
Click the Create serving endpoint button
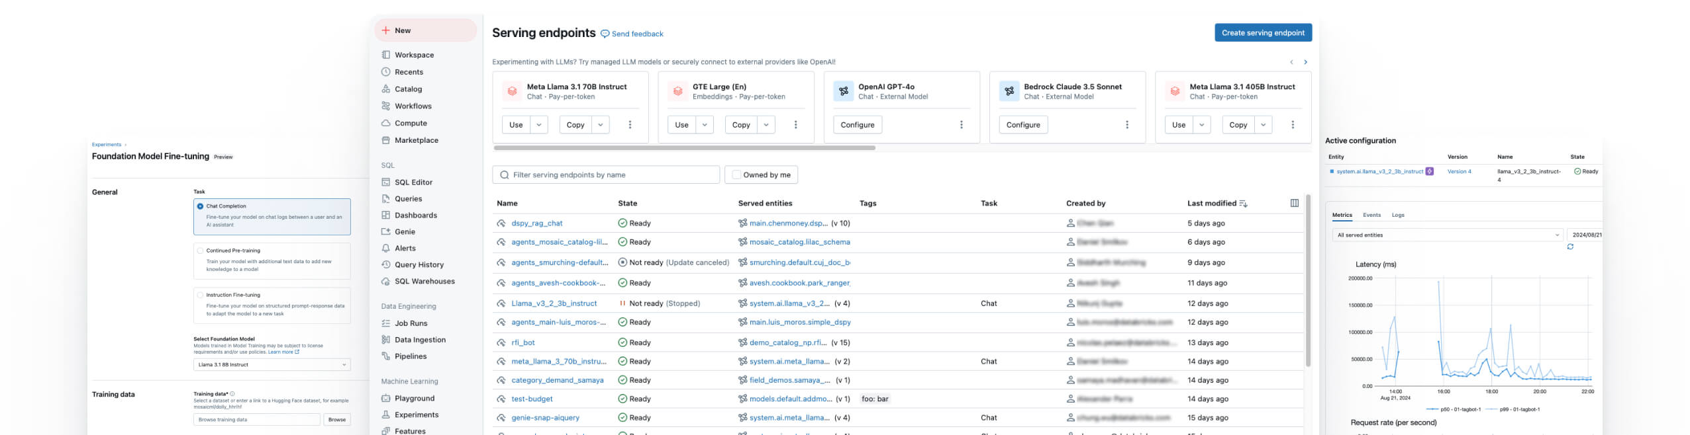pos(1262,33)
